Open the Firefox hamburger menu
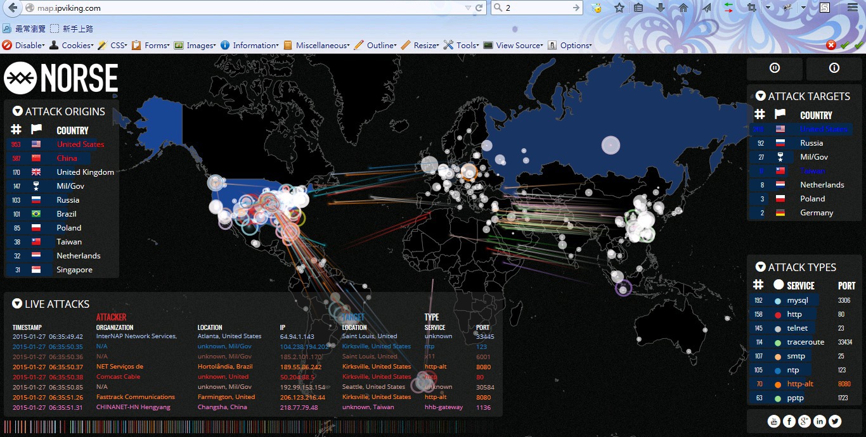 853,8
